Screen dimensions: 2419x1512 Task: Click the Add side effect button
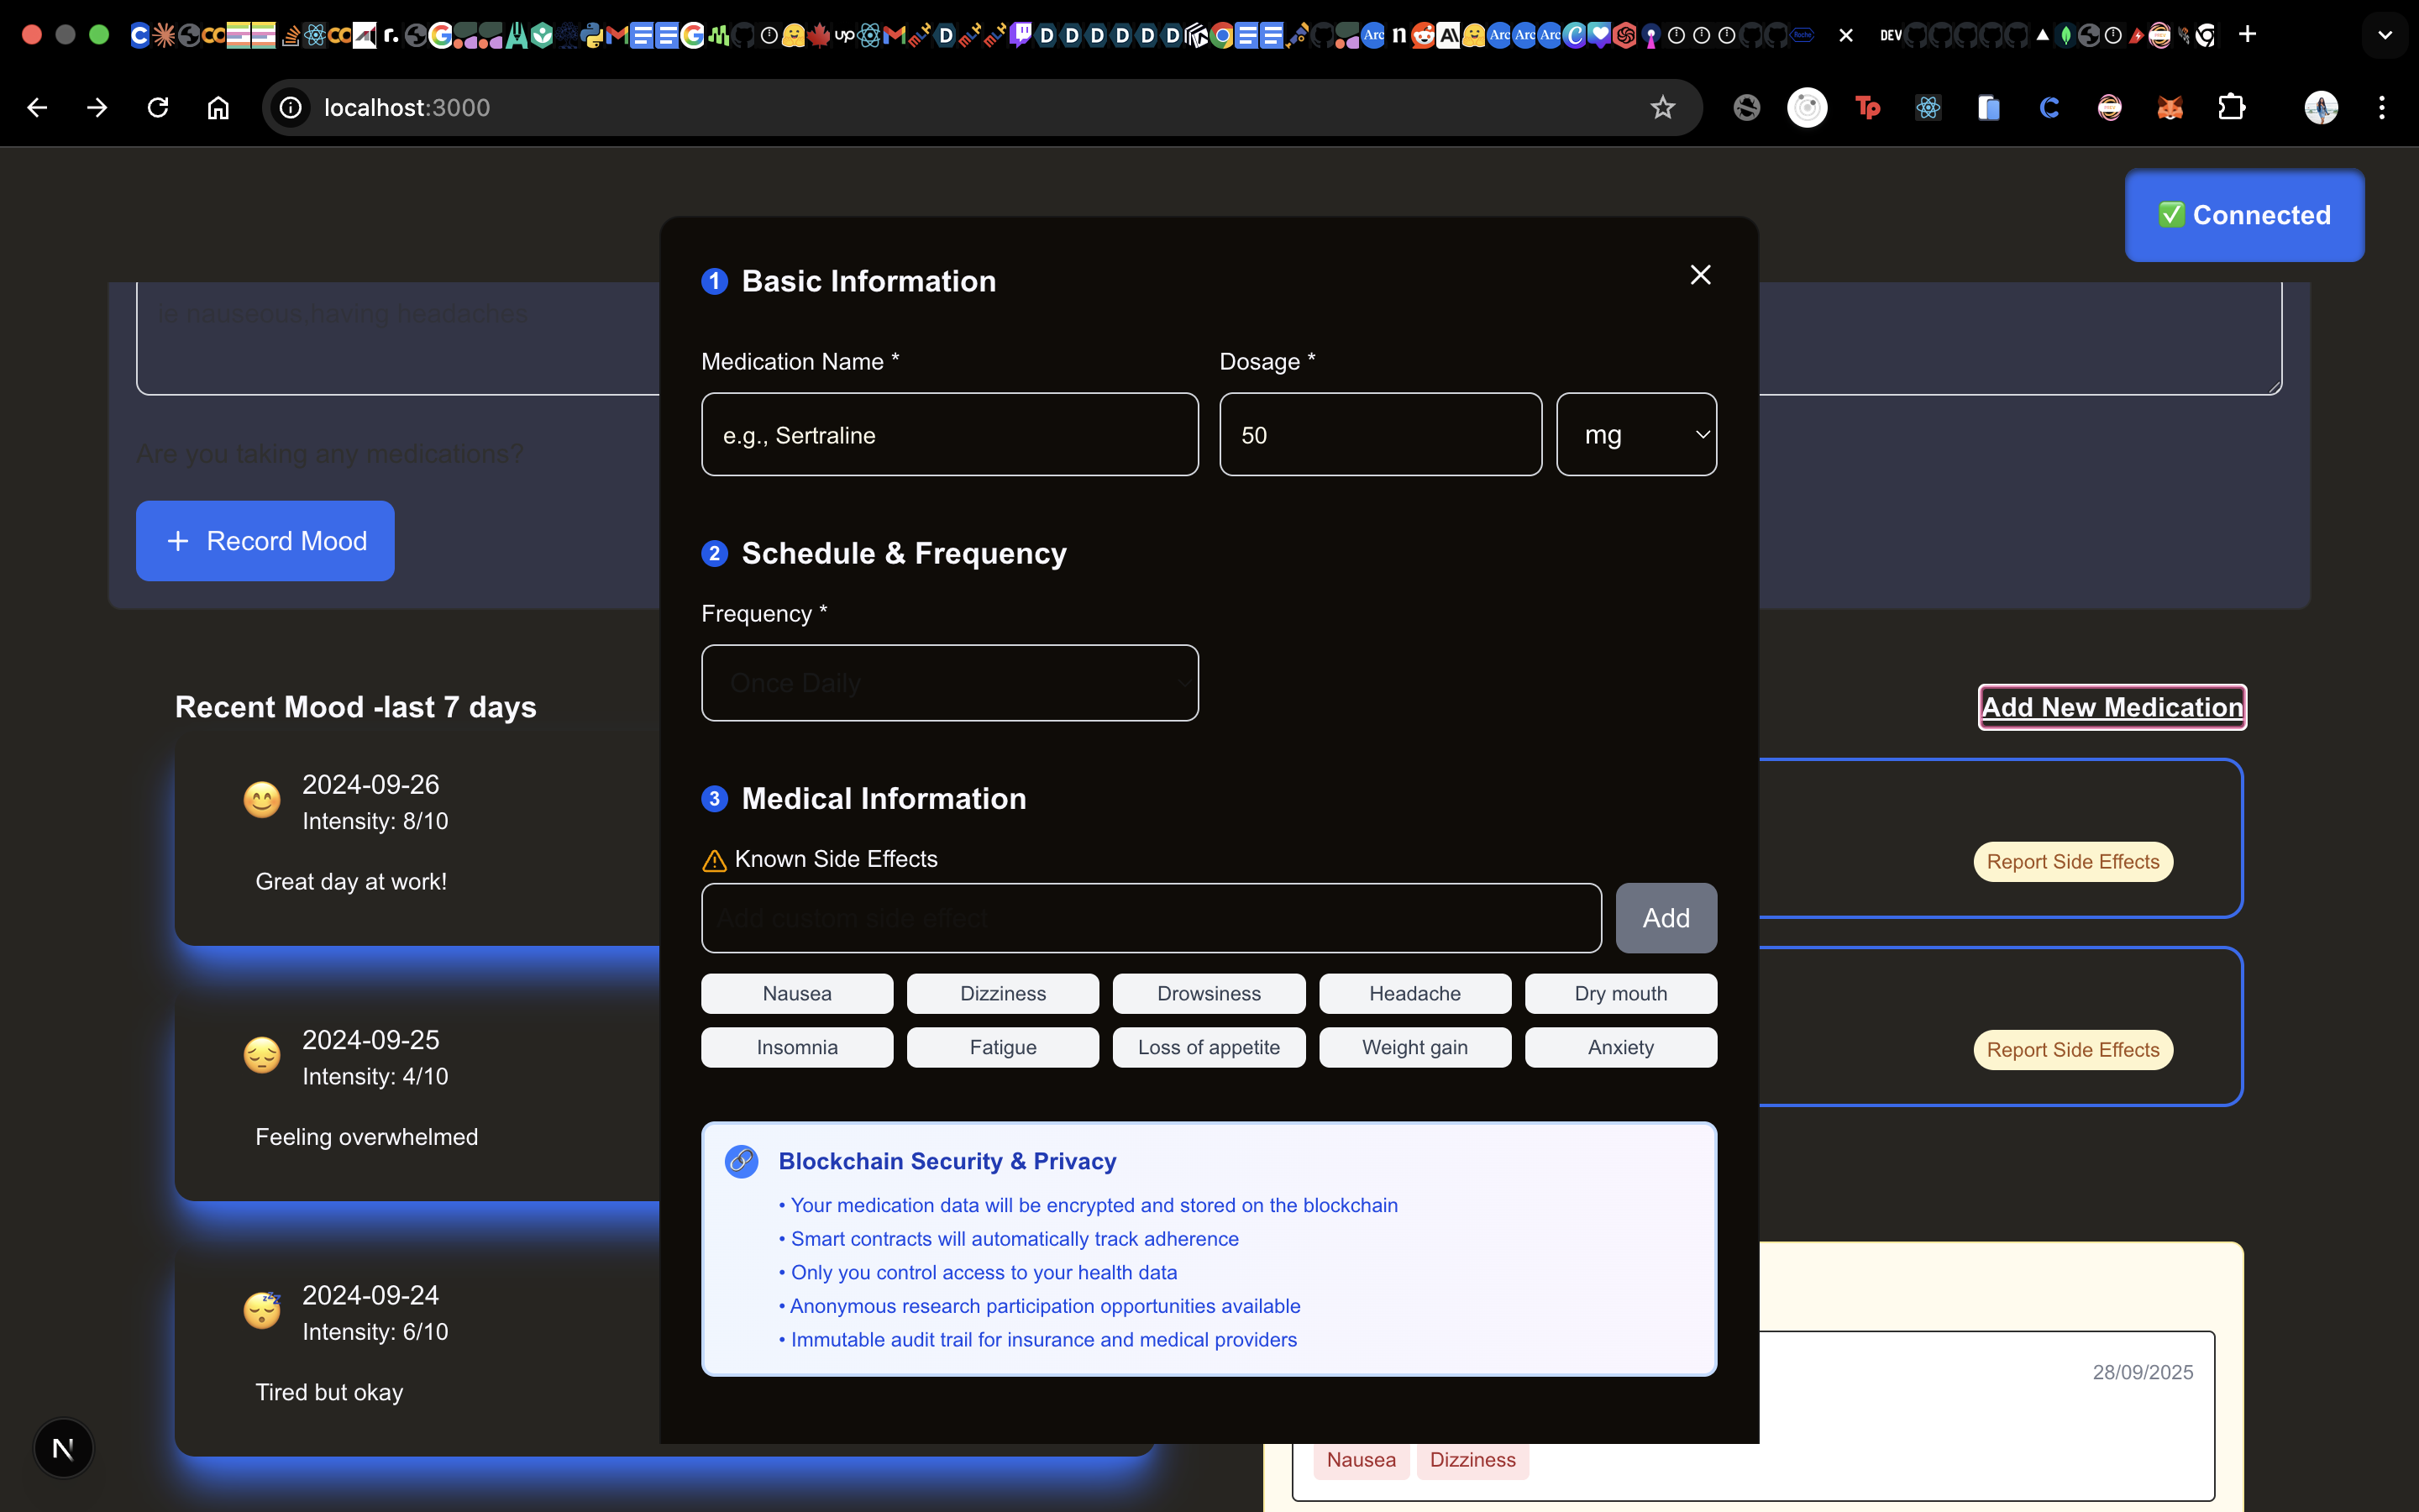point(1666,918)
